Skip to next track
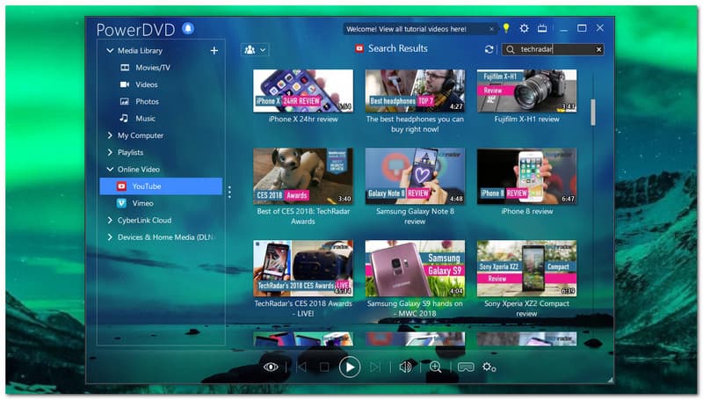This screenshot has height=400, width=703. (375, 367)
